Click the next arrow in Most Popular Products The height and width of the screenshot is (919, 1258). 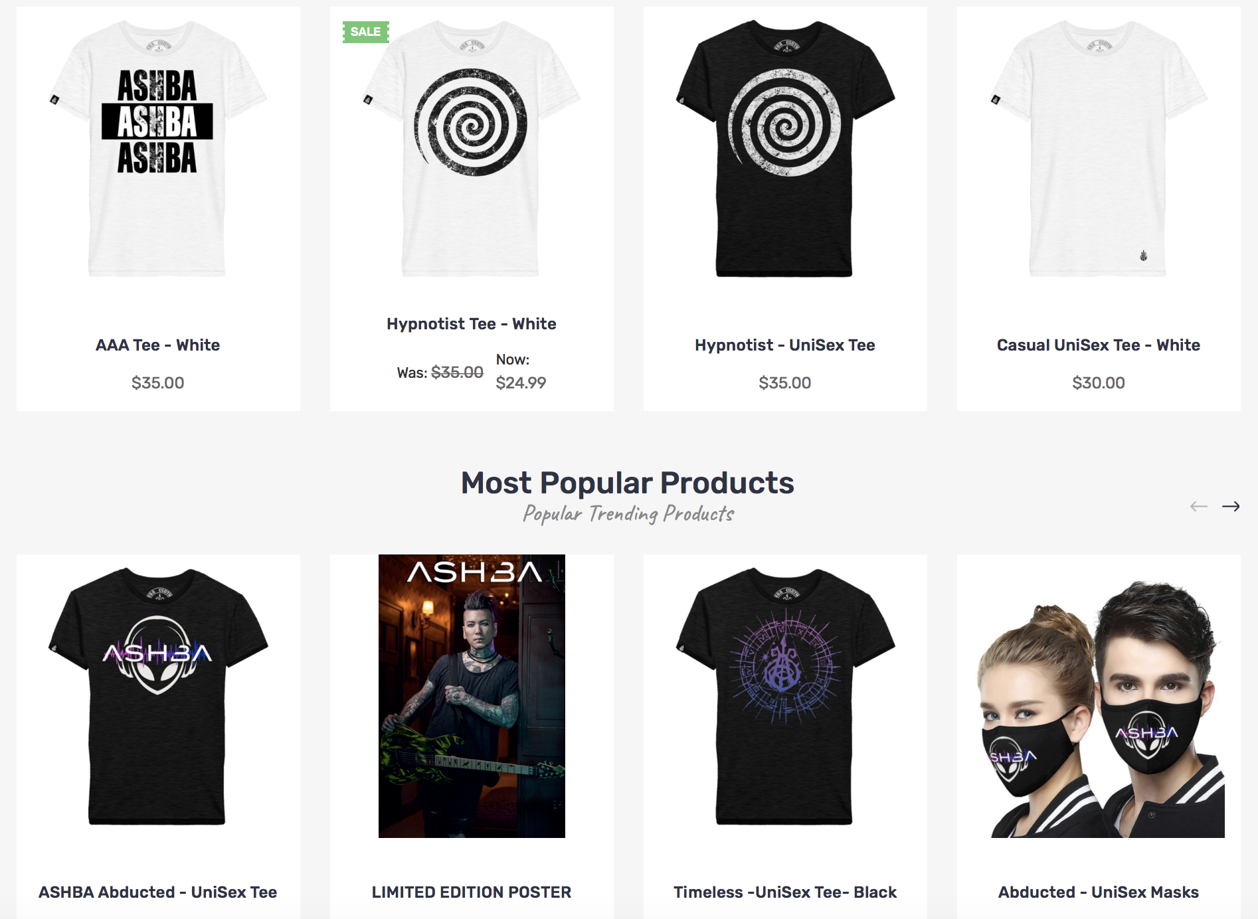point(1231,507)
